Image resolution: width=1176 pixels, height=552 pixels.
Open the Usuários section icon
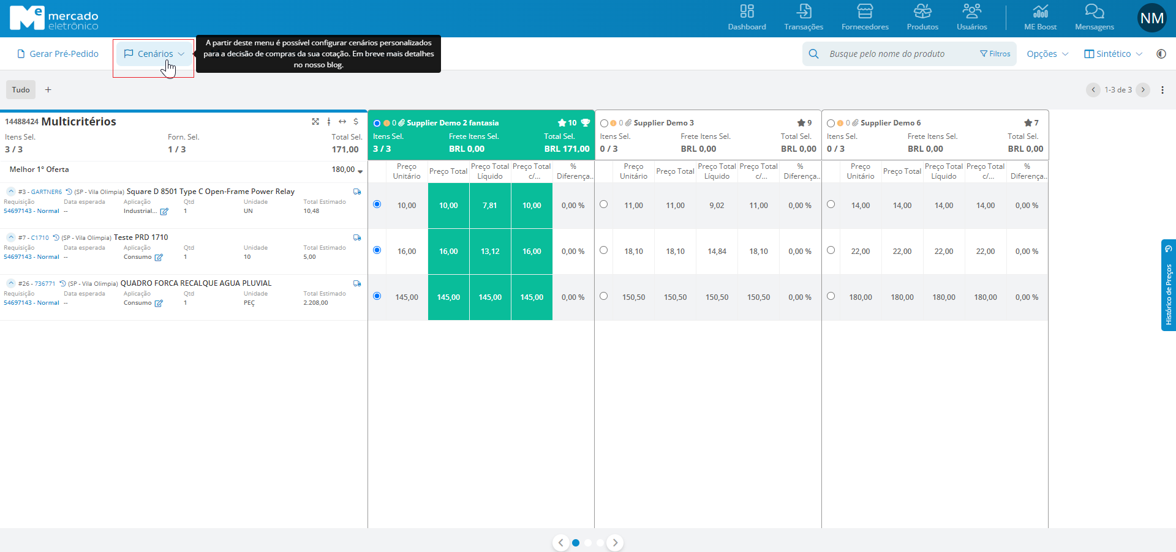[x=971, y=12]
